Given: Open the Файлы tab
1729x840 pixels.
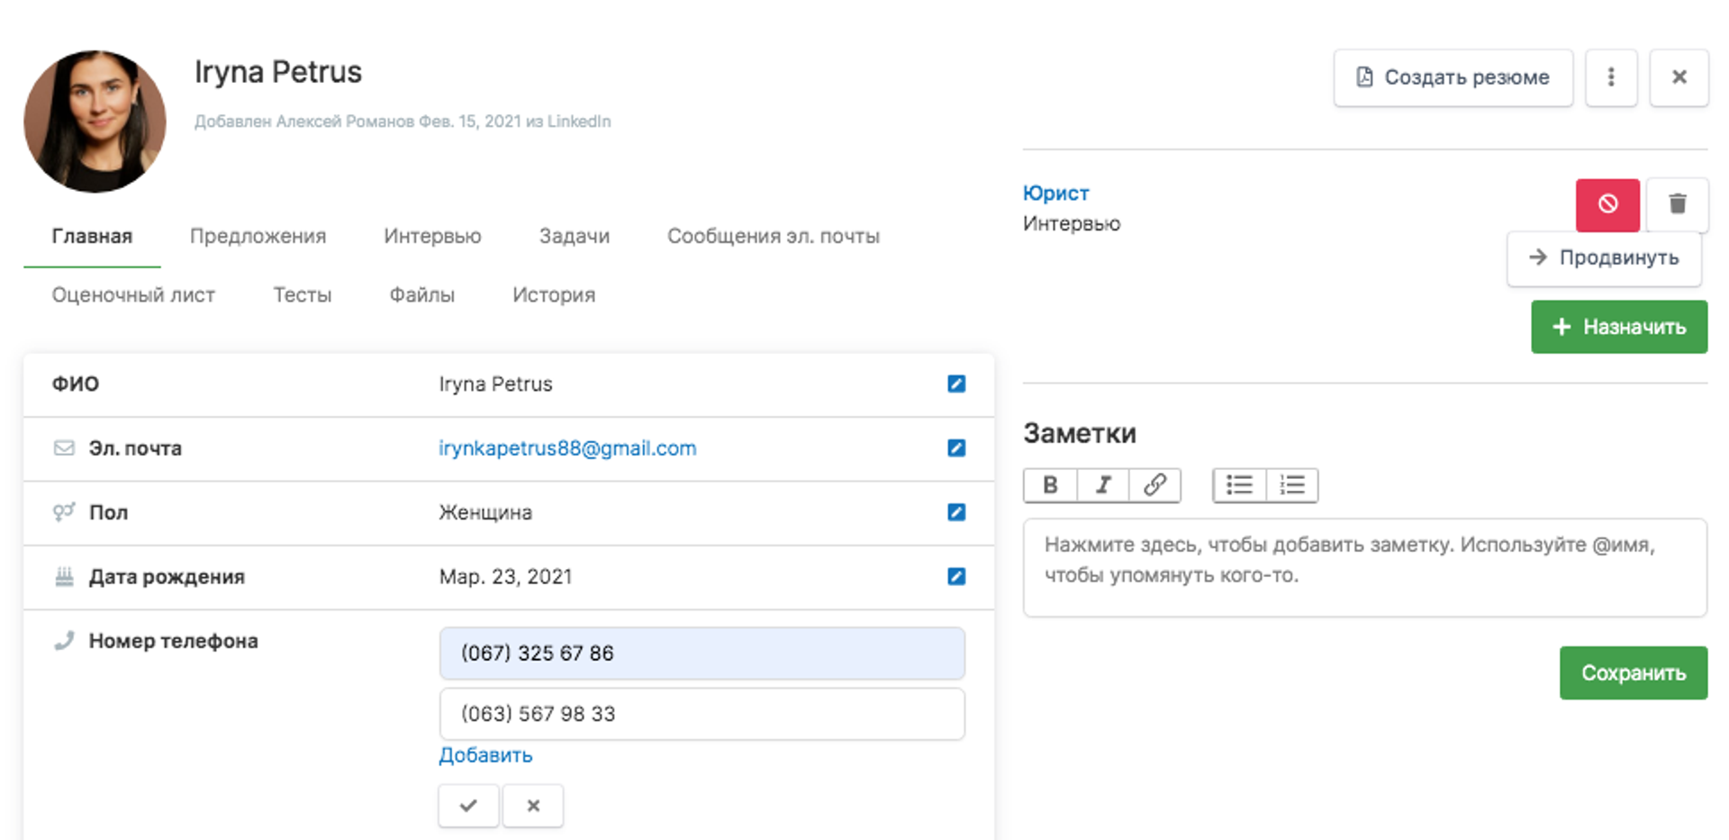Looking at the screenshot, I should point(421,295).
